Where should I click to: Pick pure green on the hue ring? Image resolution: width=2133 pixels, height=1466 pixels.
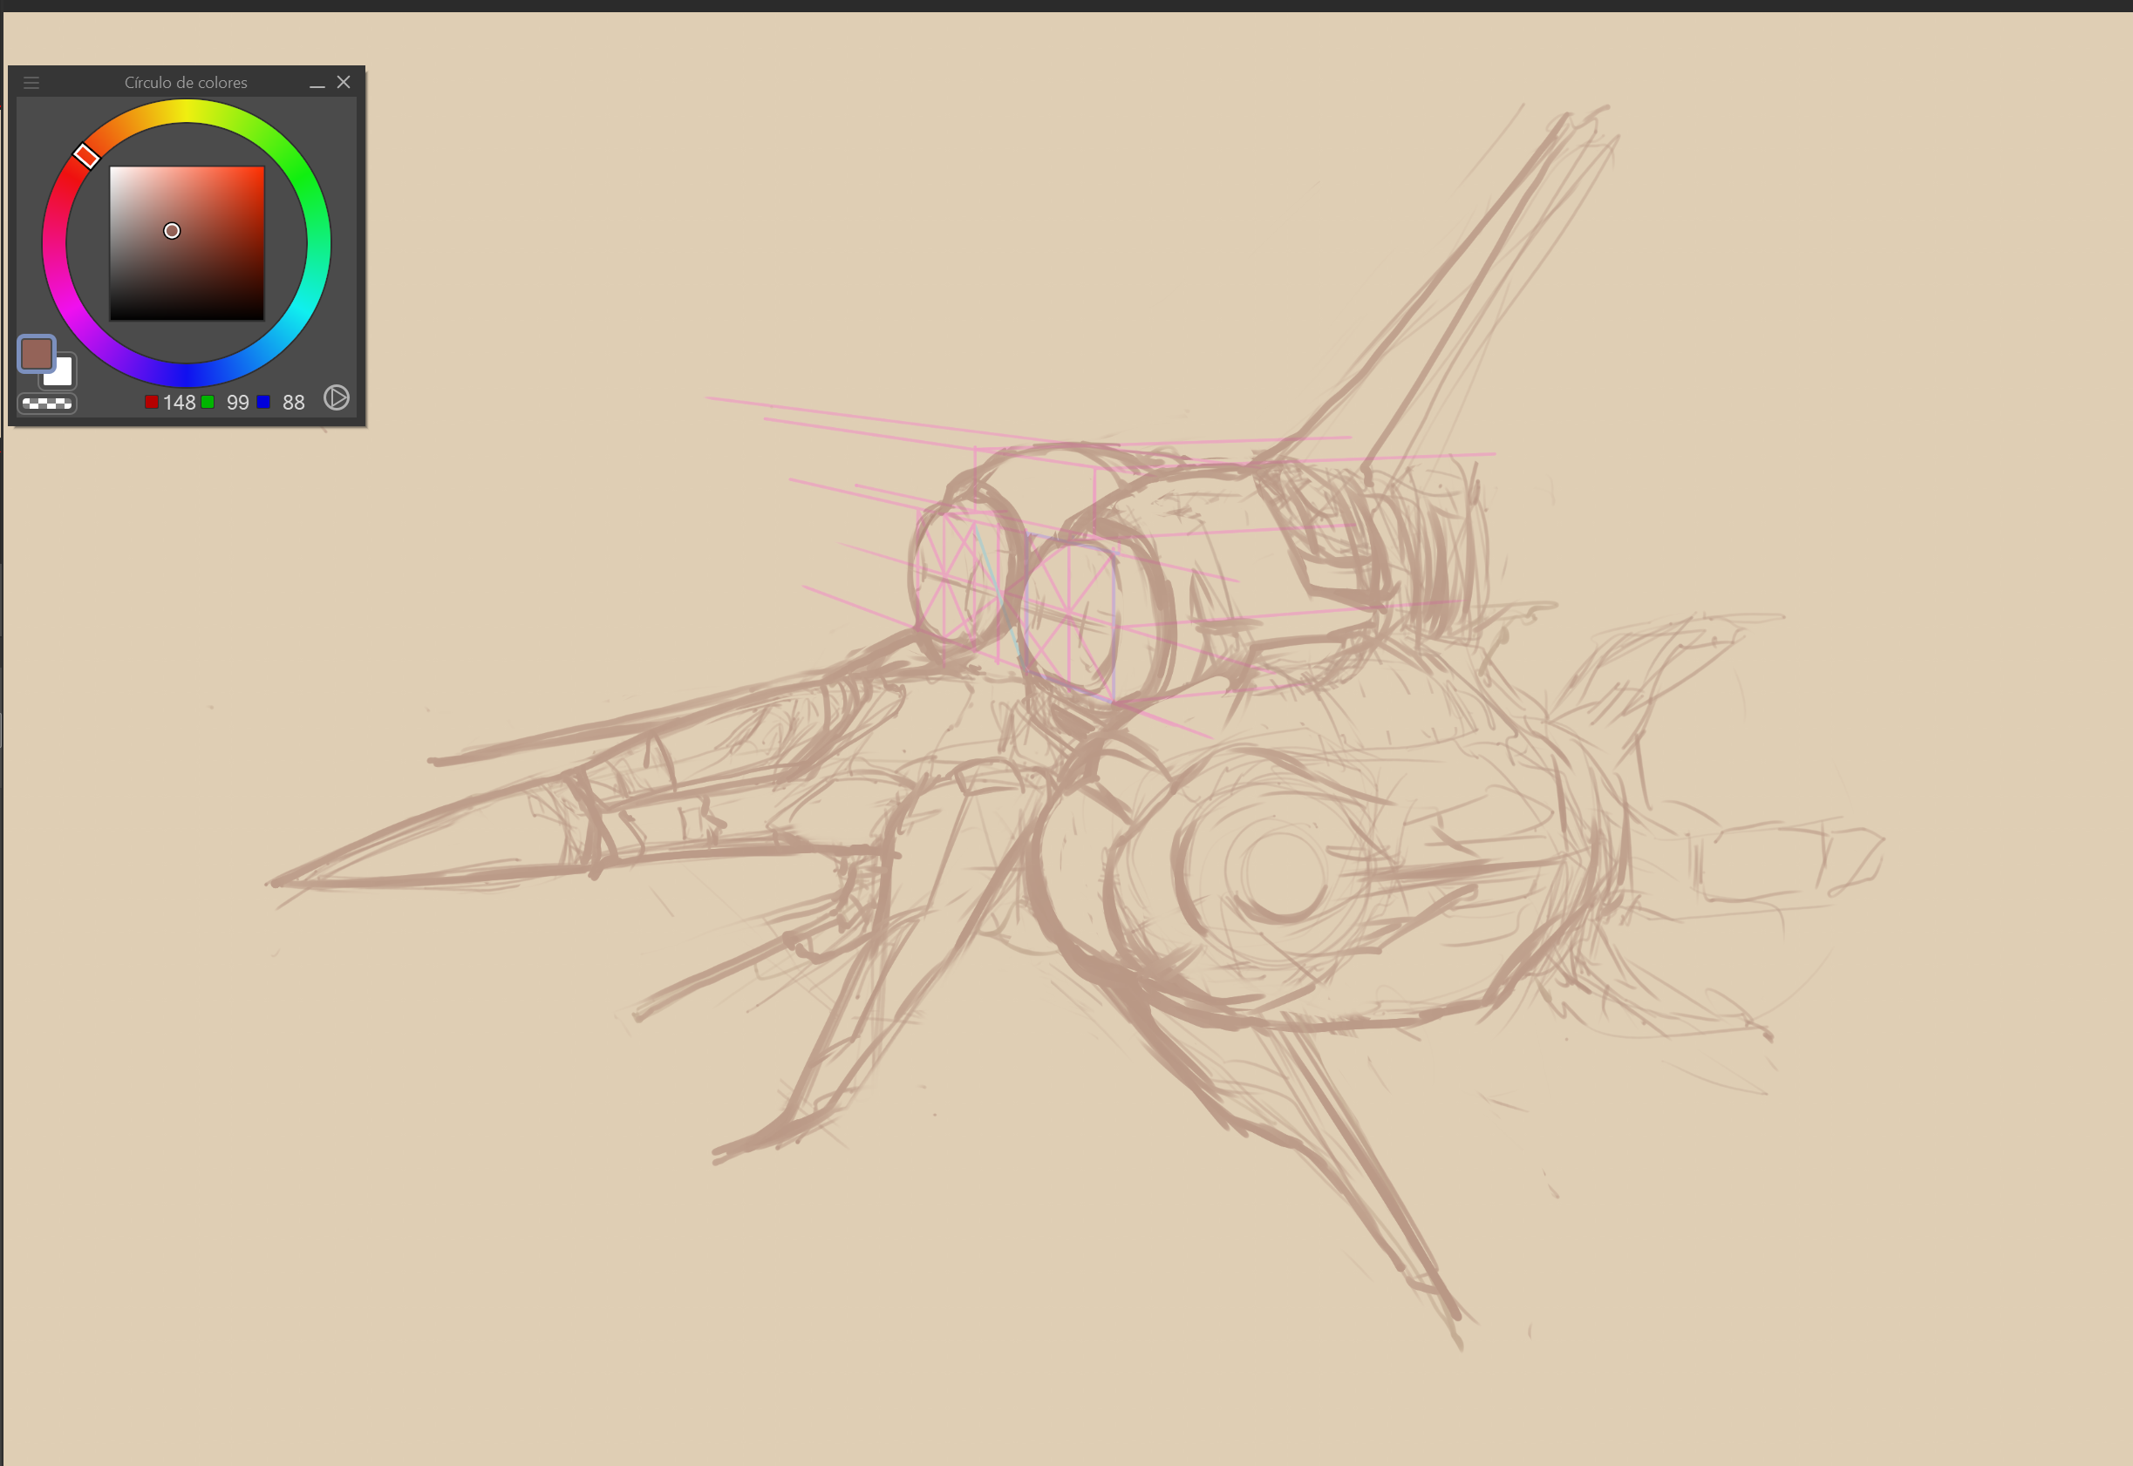click(x=302, y=177)
